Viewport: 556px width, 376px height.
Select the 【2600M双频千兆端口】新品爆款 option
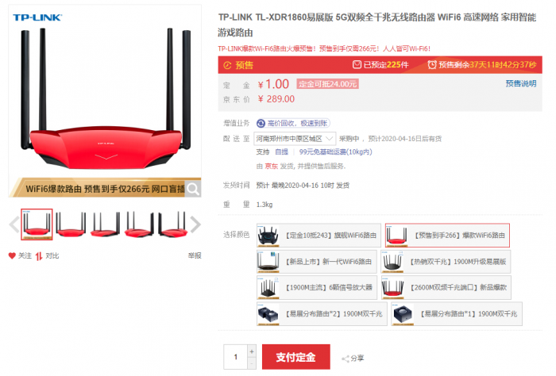(x=446, y=287)
